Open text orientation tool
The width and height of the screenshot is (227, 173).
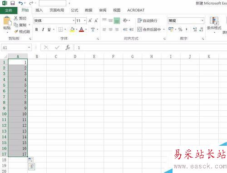[125, 20]
